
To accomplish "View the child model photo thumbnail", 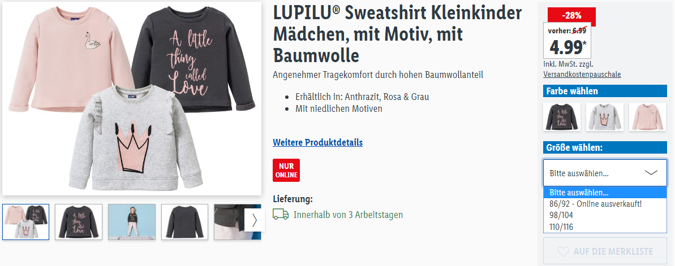I will tap(132, 222).
